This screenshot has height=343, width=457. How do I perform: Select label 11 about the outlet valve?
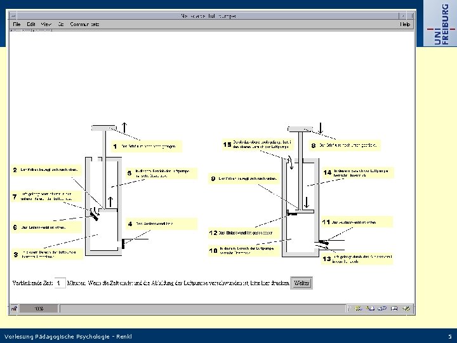point(357,222)
